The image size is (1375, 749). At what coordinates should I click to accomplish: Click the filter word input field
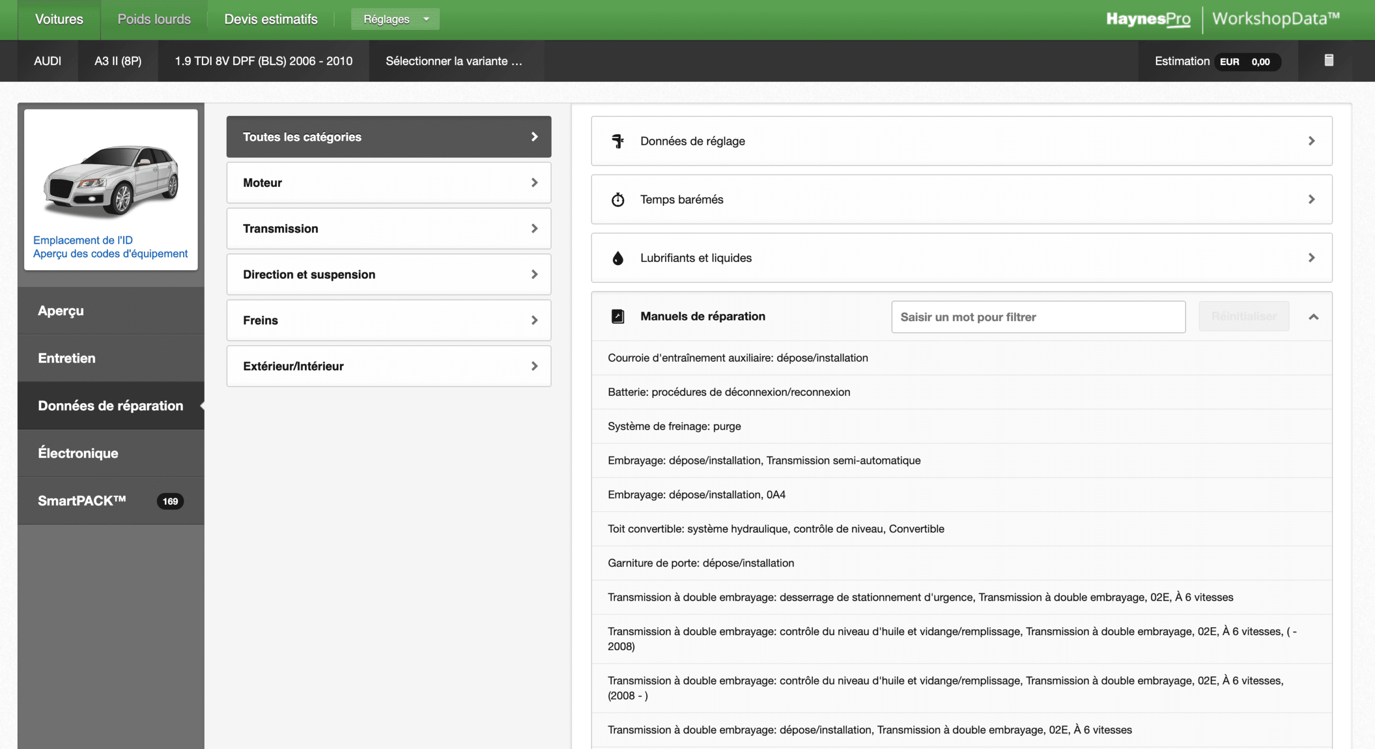tap(1038, 317)
